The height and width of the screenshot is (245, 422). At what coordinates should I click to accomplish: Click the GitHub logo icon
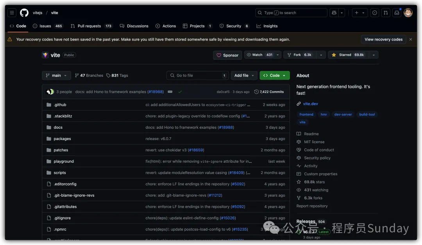24,13
